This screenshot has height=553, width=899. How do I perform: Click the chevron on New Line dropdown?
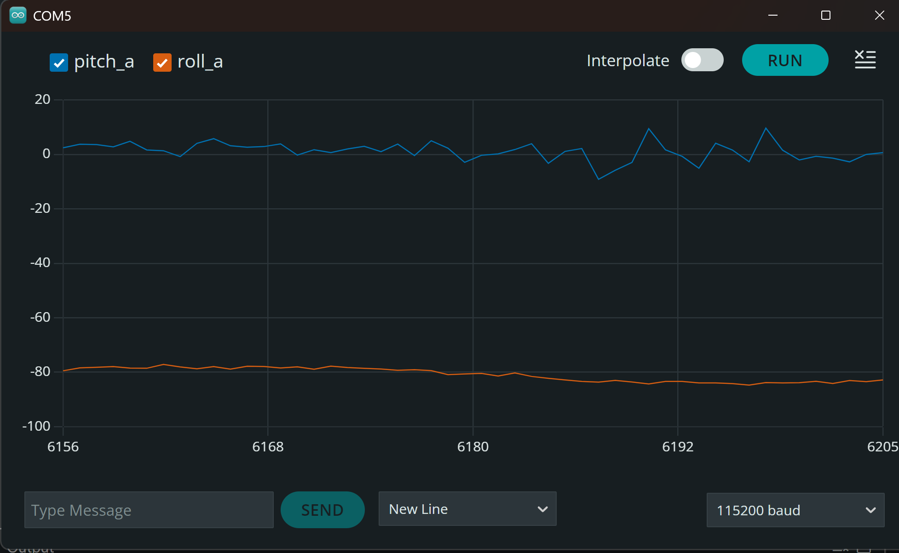click(542, 509)
